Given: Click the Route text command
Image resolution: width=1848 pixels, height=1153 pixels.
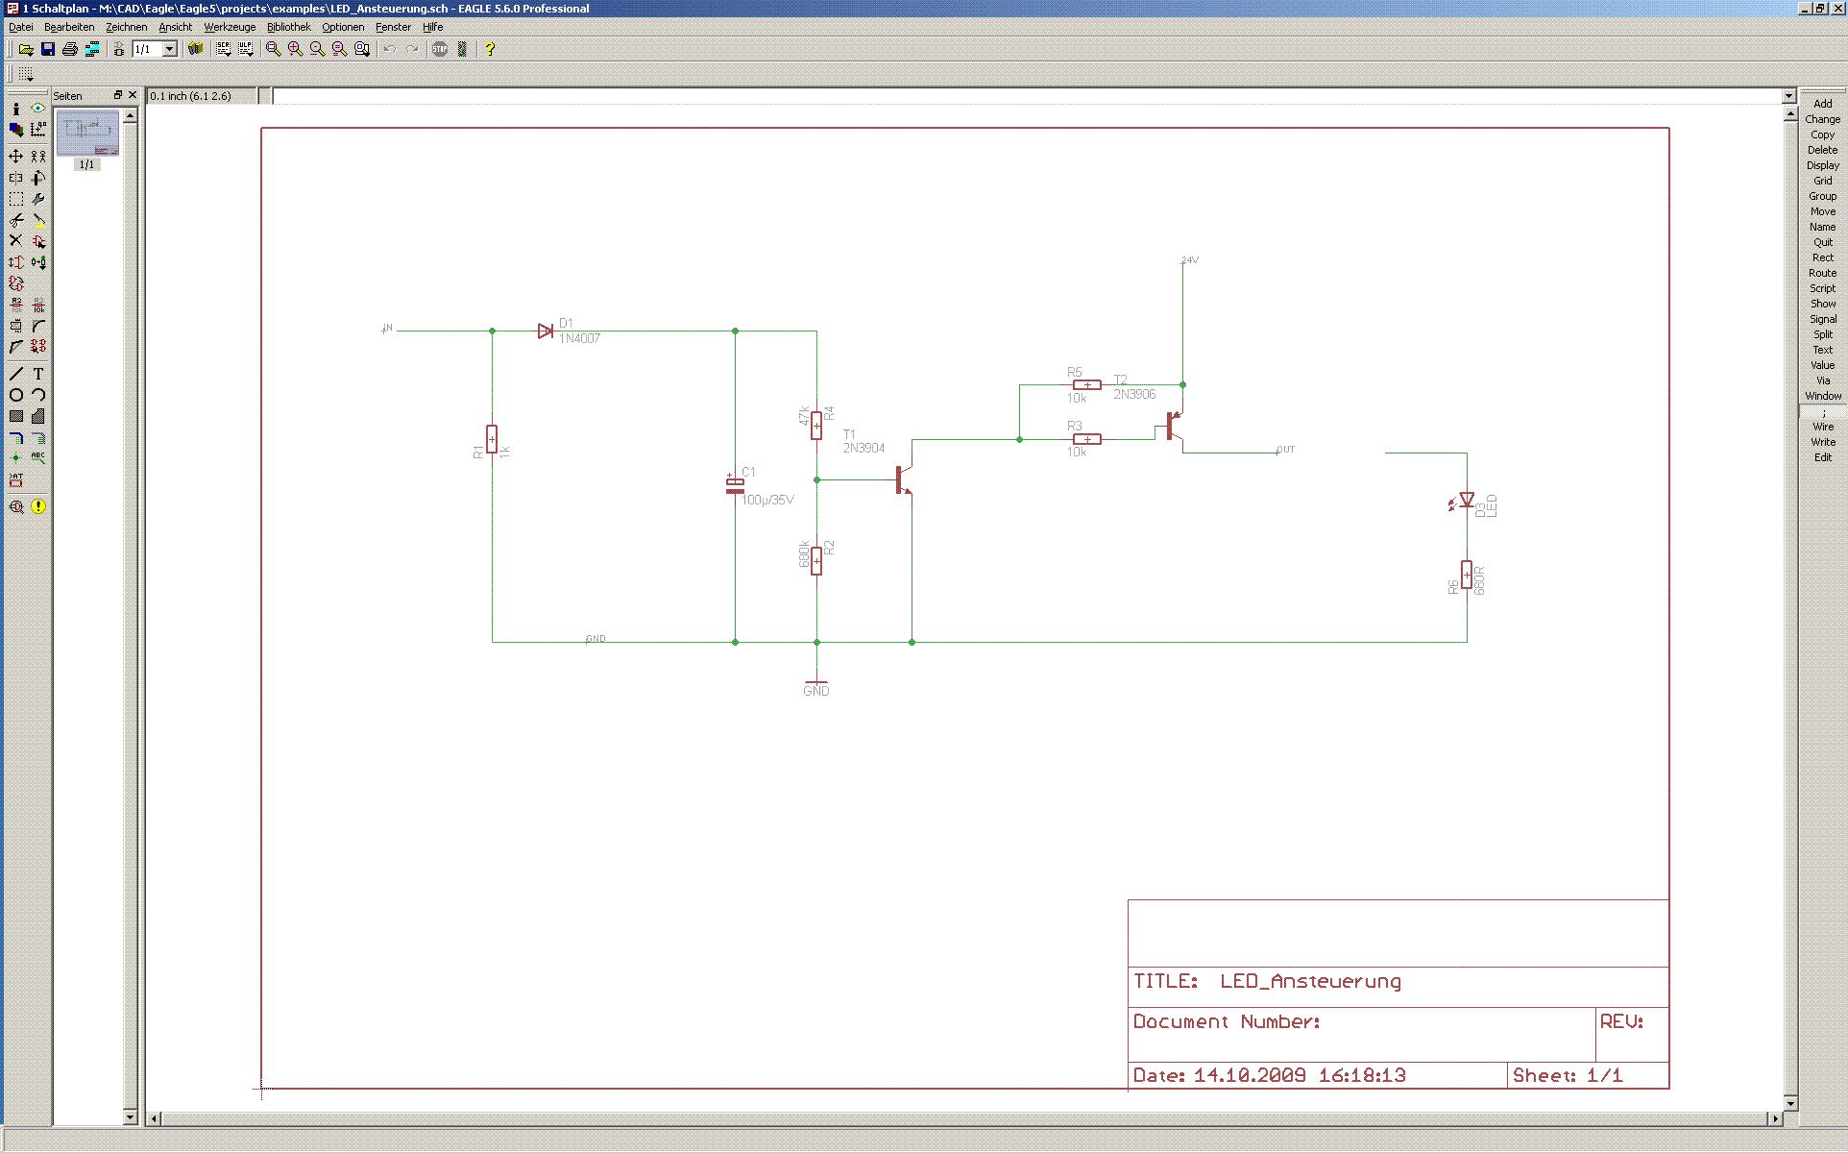Looking at the screenshot, I should click(1822, 273).
